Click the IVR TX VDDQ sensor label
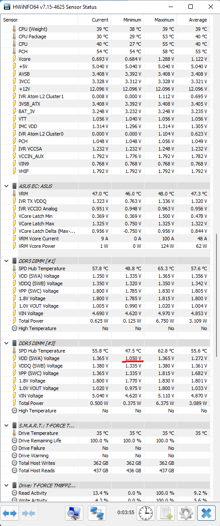220x526 pixels. [33, 201]
